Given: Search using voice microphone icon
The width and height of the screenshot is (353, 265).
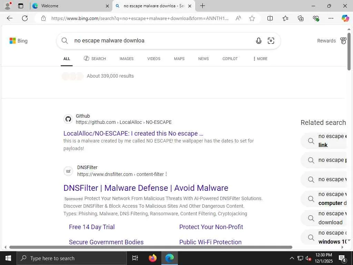Looking at the screenshot, I should click(x=259, y=41).
